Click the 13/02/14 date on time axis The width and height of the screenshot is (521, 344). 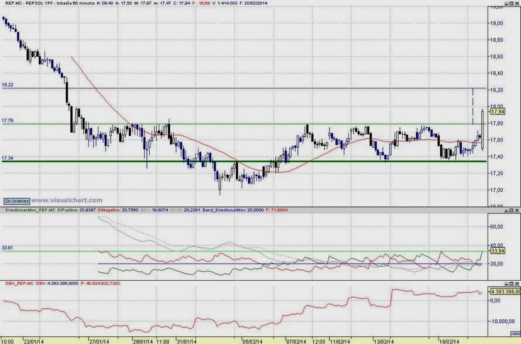point(383,341)
